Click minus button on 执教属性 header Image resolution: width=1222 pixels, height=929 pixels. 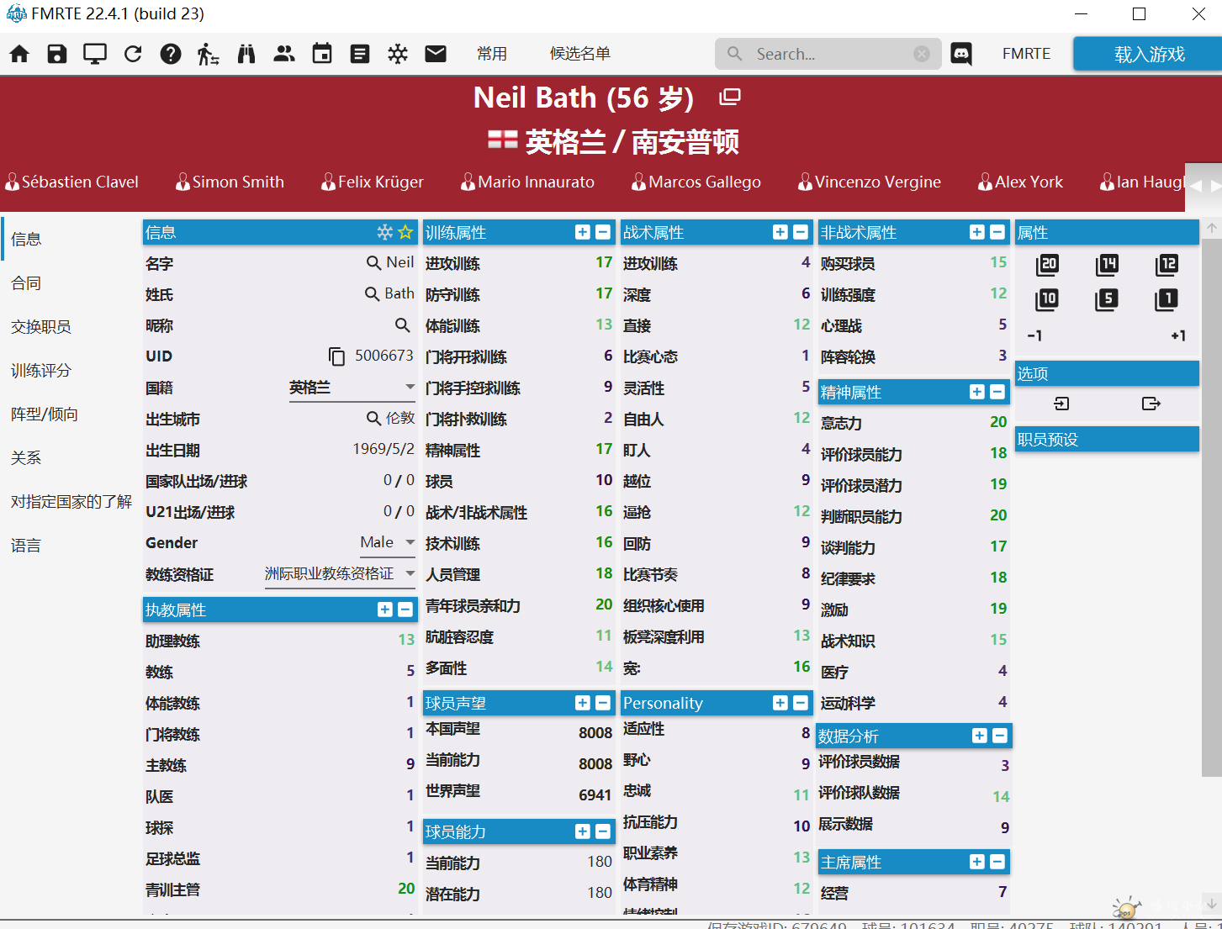coord(405,610)
